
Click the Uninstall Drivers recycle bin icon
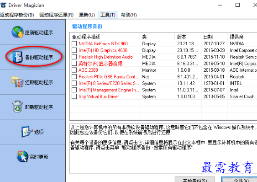click(x=17, y=107)
